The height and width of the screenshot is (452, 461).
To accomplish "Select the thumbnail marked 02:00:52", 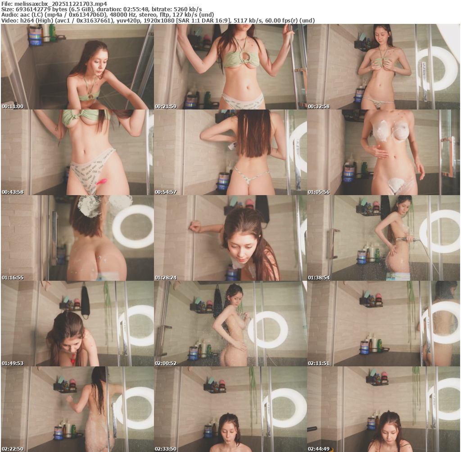I will (230, 324).
